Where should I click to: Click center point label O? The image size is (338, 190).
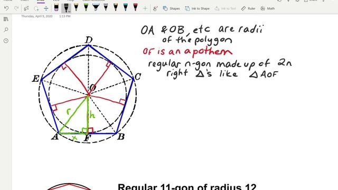point(93,88)
